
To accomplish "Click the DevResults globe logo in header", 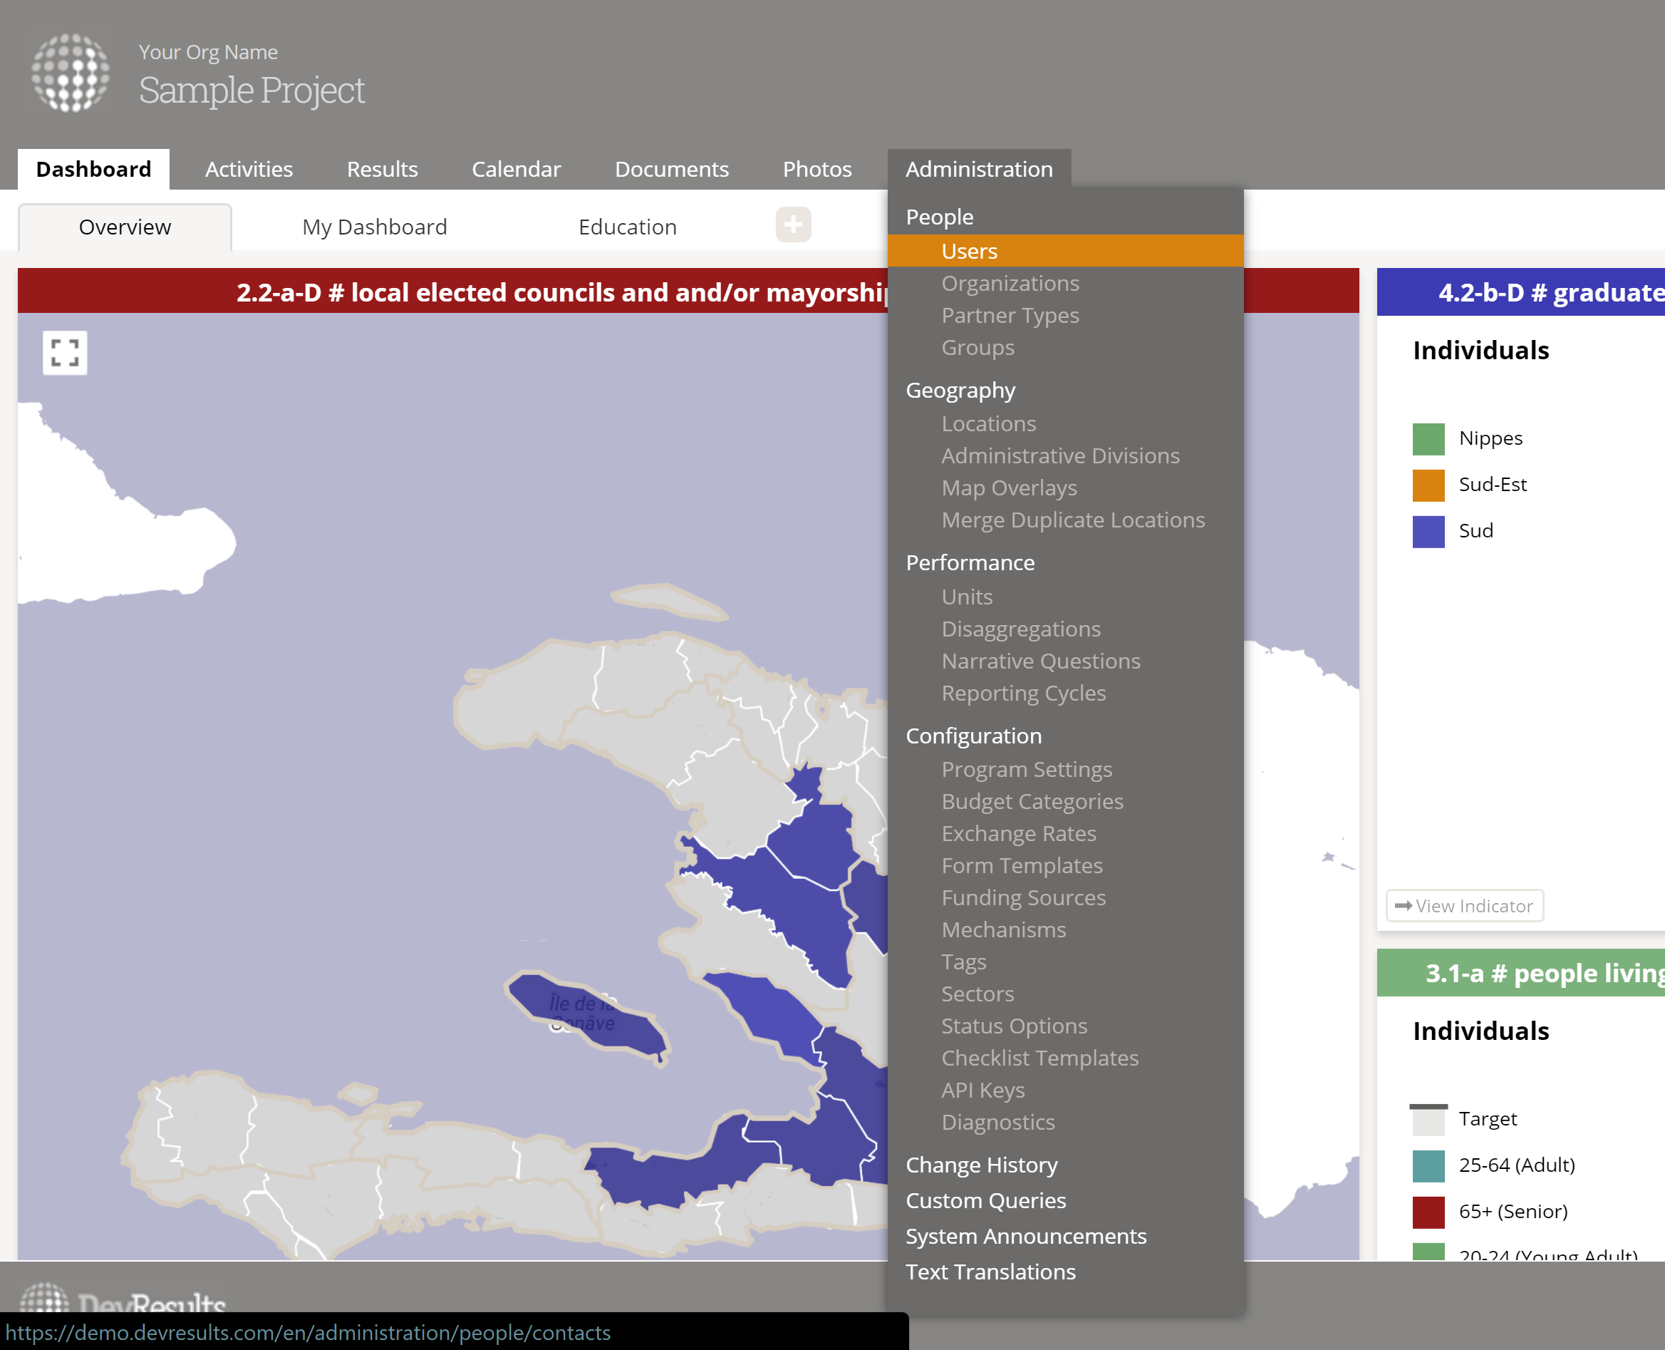I will [70, 72].
